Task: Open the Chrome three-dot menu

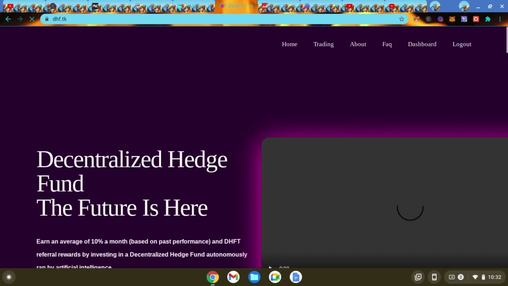Action: [500, 19]
